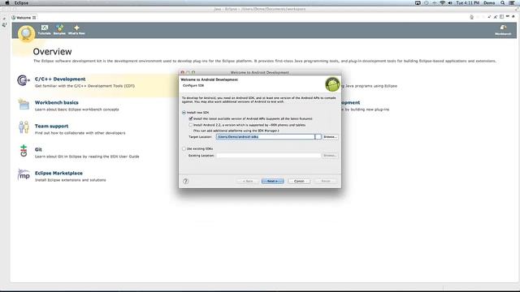The height and width of the screenshot is (292, 520).
Task: Select the Use existing SDKs radio button
Action: 184,148
